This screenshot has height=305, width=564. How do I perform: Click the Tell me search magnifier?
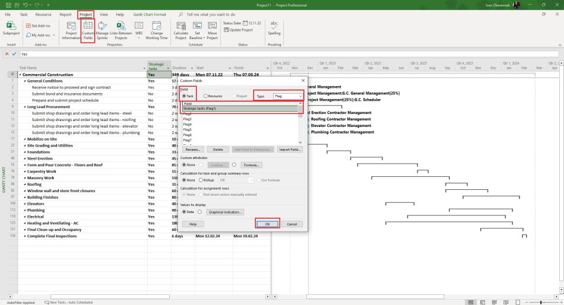click(180, 15)
